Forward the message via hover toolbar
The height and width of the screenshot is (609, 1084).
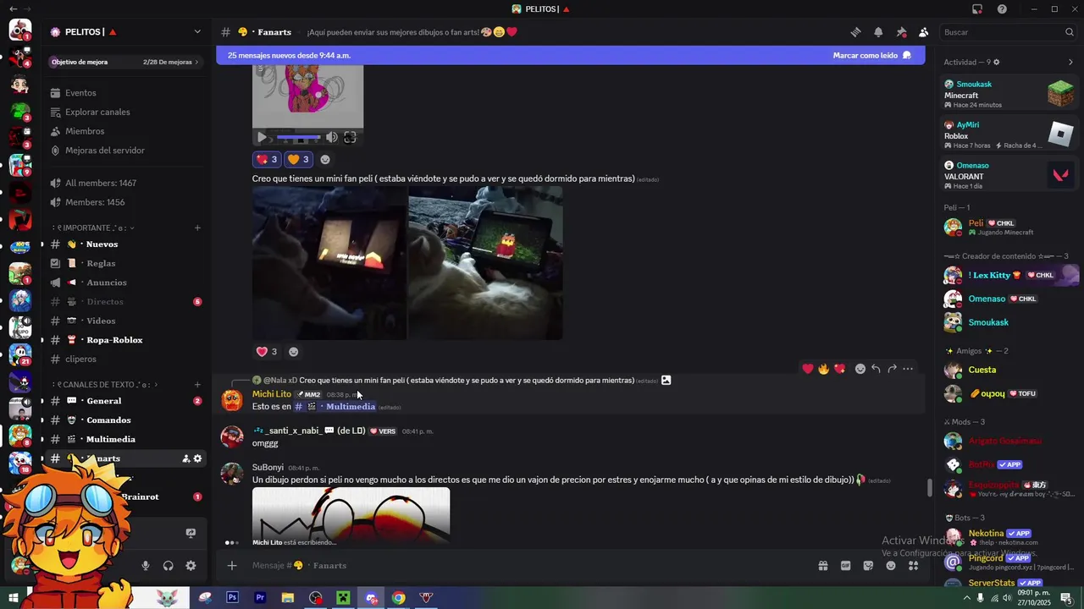tap(892, 369)
